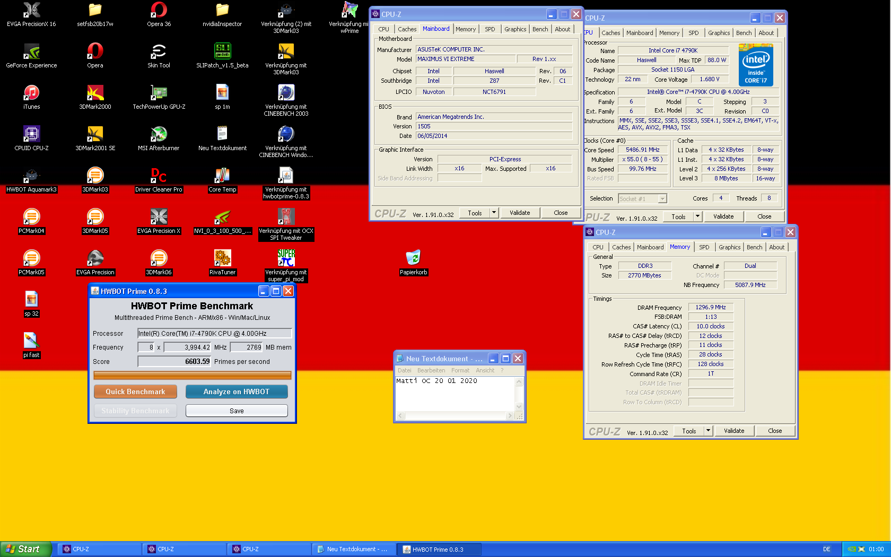Open Bench tab in CPU tab CPU-Z window
Viewport: 891px width, 557px height.
744,33
